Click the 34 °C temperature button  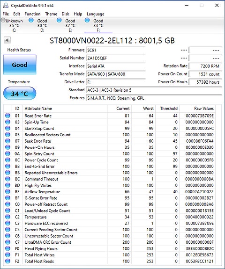point(20,94)
